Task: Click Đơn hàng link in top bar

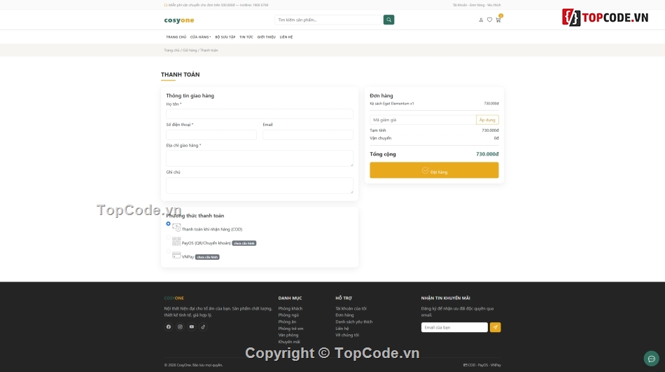Action: [477, 5]
